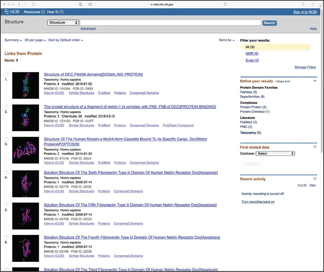Filter results by NMR (6)
Screen dimensions: 324x272
(252, 53)
